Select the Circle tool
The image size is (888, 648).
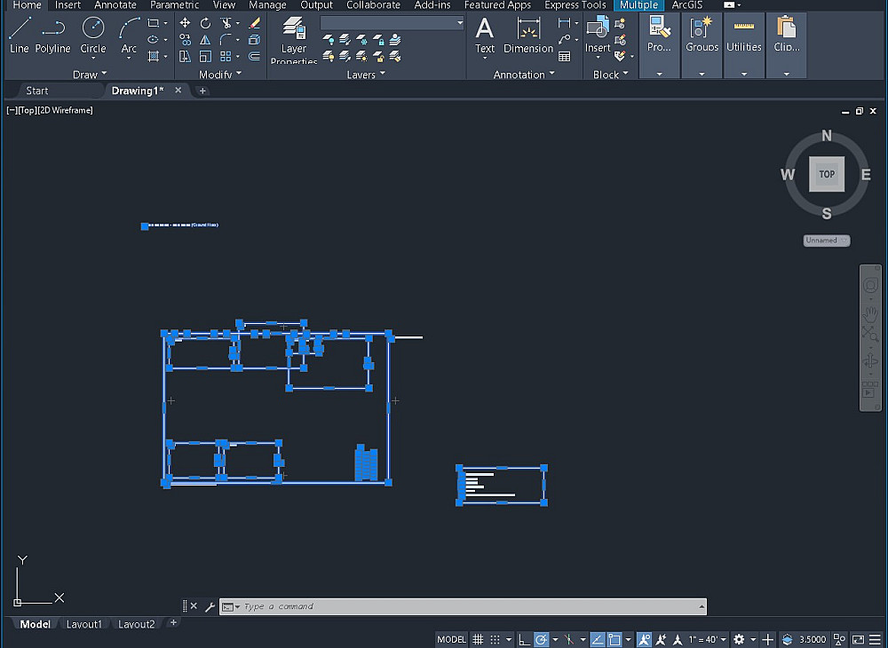[93, 36]
